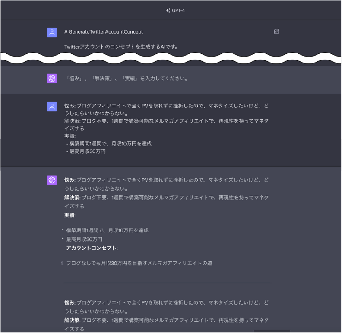Screen dimensions: 342x333
Task: Click bold 悩み label in first assistant reply
Action: 70,180
